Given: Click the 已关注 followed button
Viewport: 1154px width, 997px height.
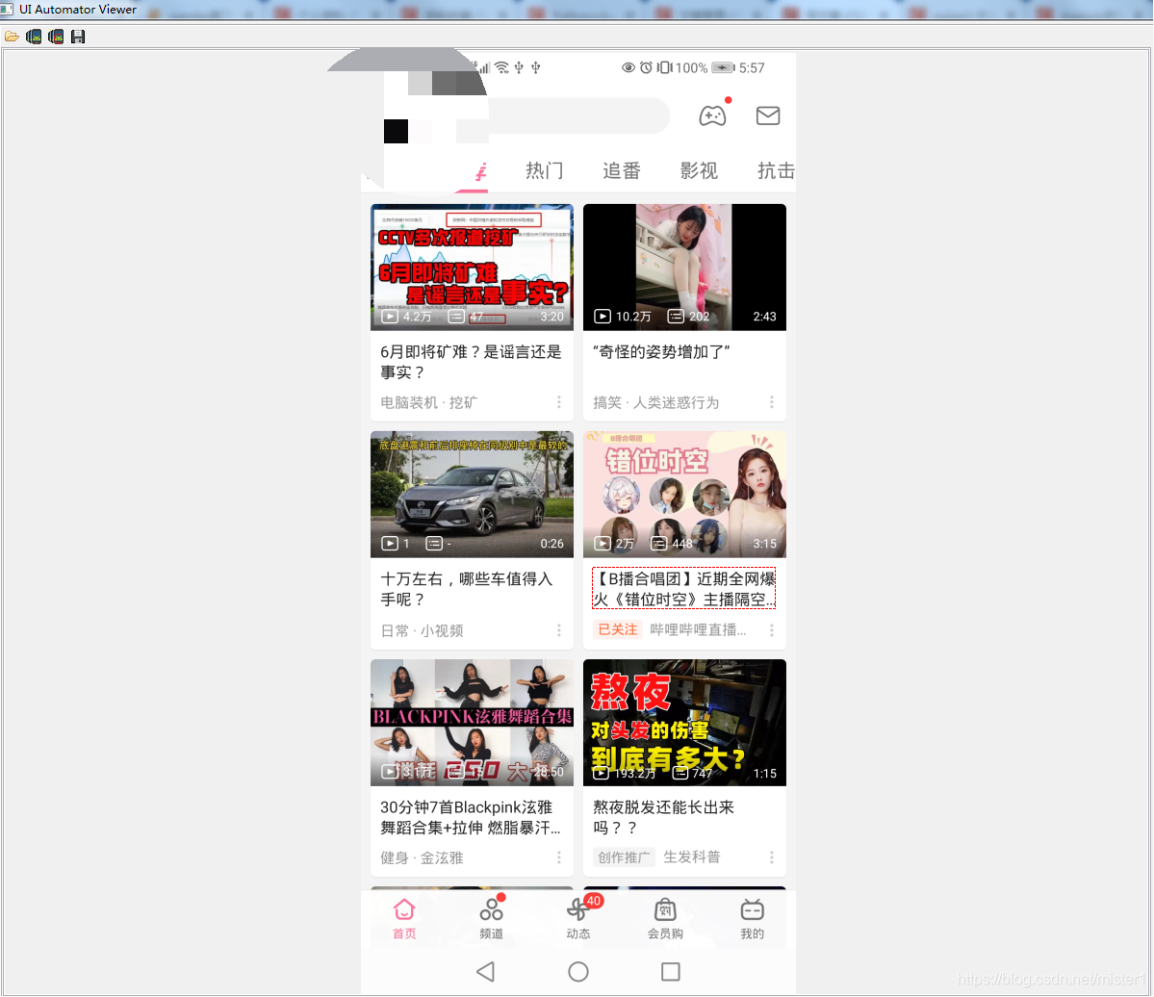Looking at the screenshot, I should 618,629.
